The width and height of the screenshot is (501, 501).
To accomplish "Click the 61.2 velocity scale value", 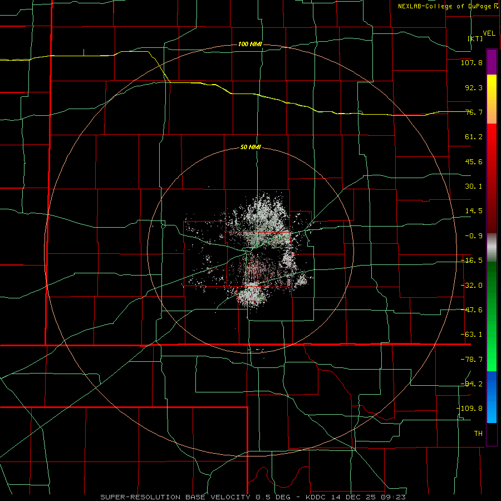I will [474, 137].
